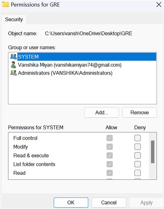Click the Vanshika Miyan user icon

[x=13, y=65]
